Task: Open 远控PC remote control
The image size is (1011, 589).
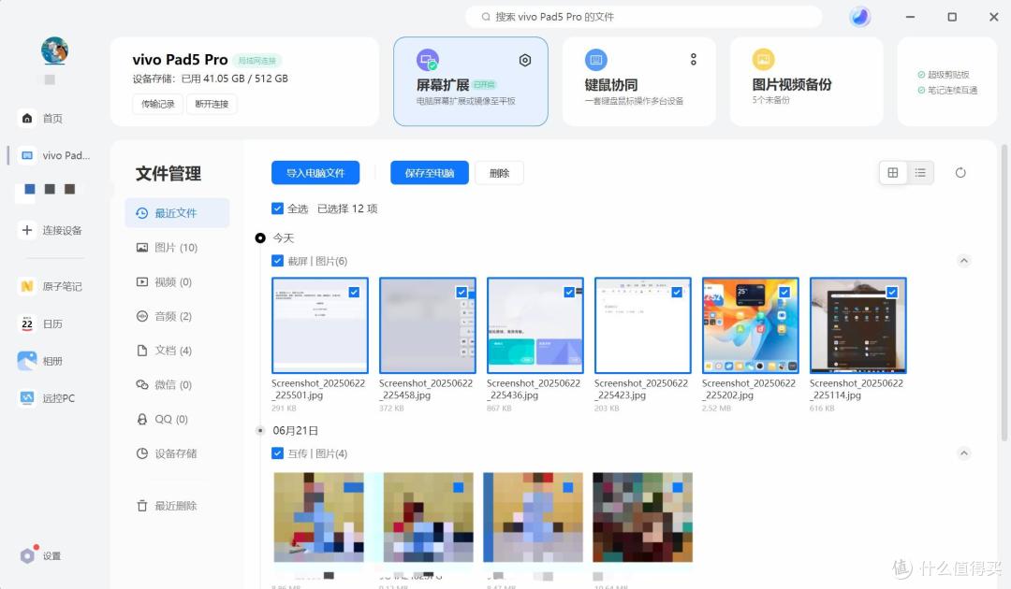Action: coord(47,398)
